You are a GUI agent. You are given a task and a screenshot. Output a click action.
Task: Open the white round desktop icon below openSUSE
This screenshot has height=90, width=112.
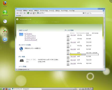(5, 21)
